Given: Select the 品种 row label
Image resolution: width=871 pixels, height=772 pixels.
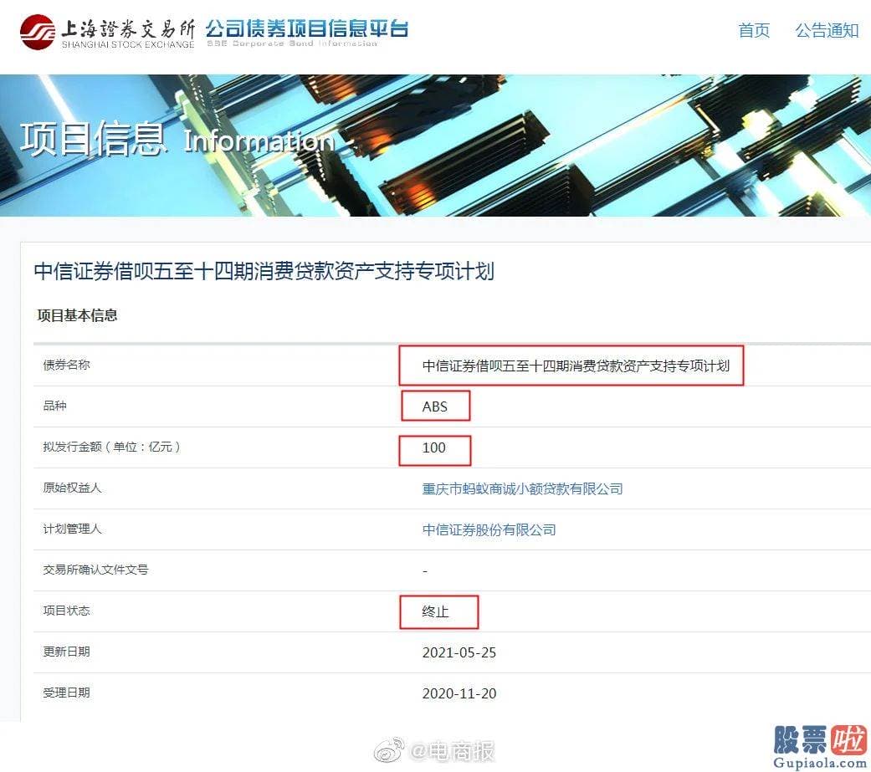Looking at the screenshot, I should pyautogui.click(x=54, y=406).
